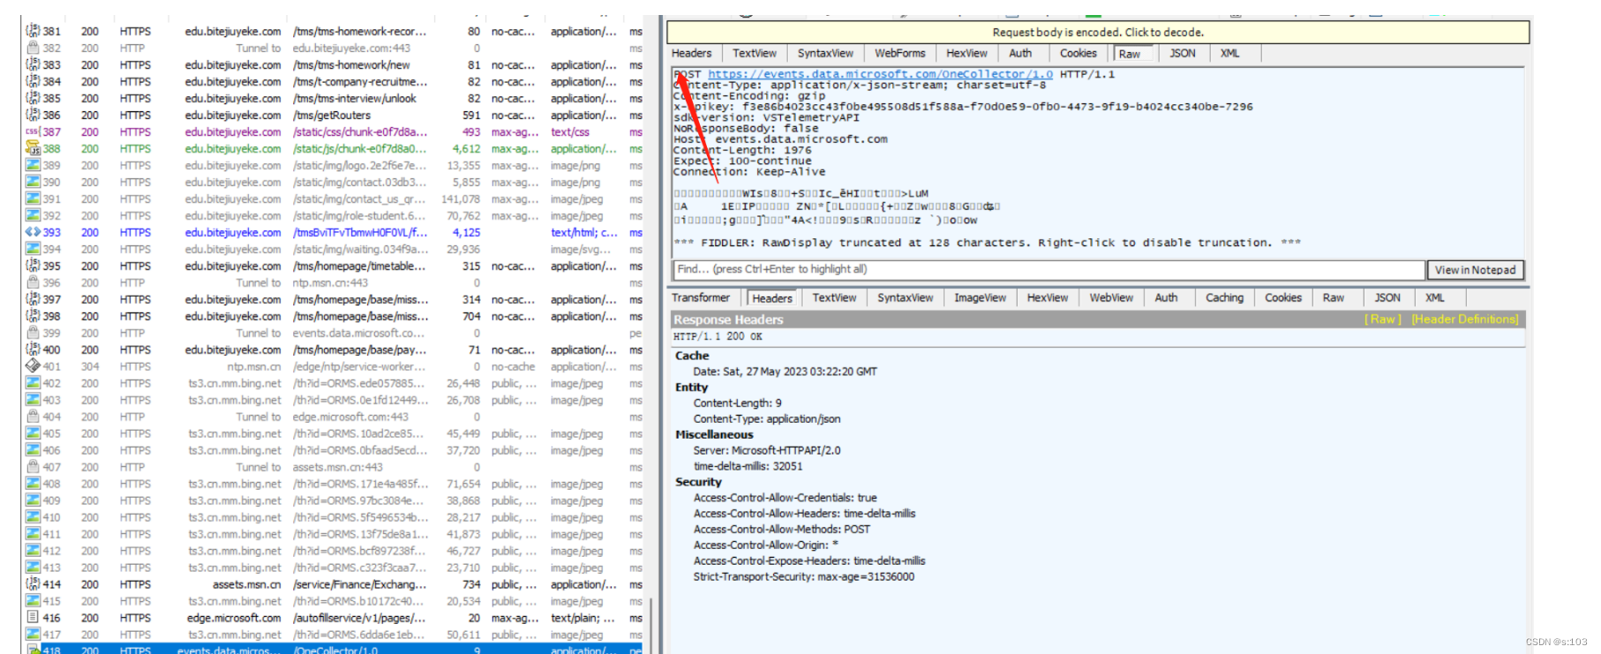Click the 'Date: Sat, 27 May 2023' header

click(785, 372)
